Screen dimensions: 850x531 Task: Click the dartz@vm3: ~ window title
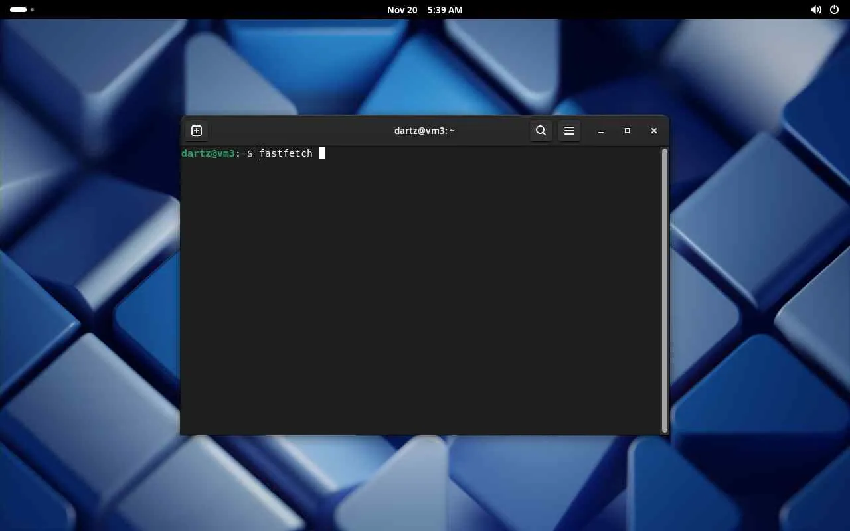click(x=424, y=131)
